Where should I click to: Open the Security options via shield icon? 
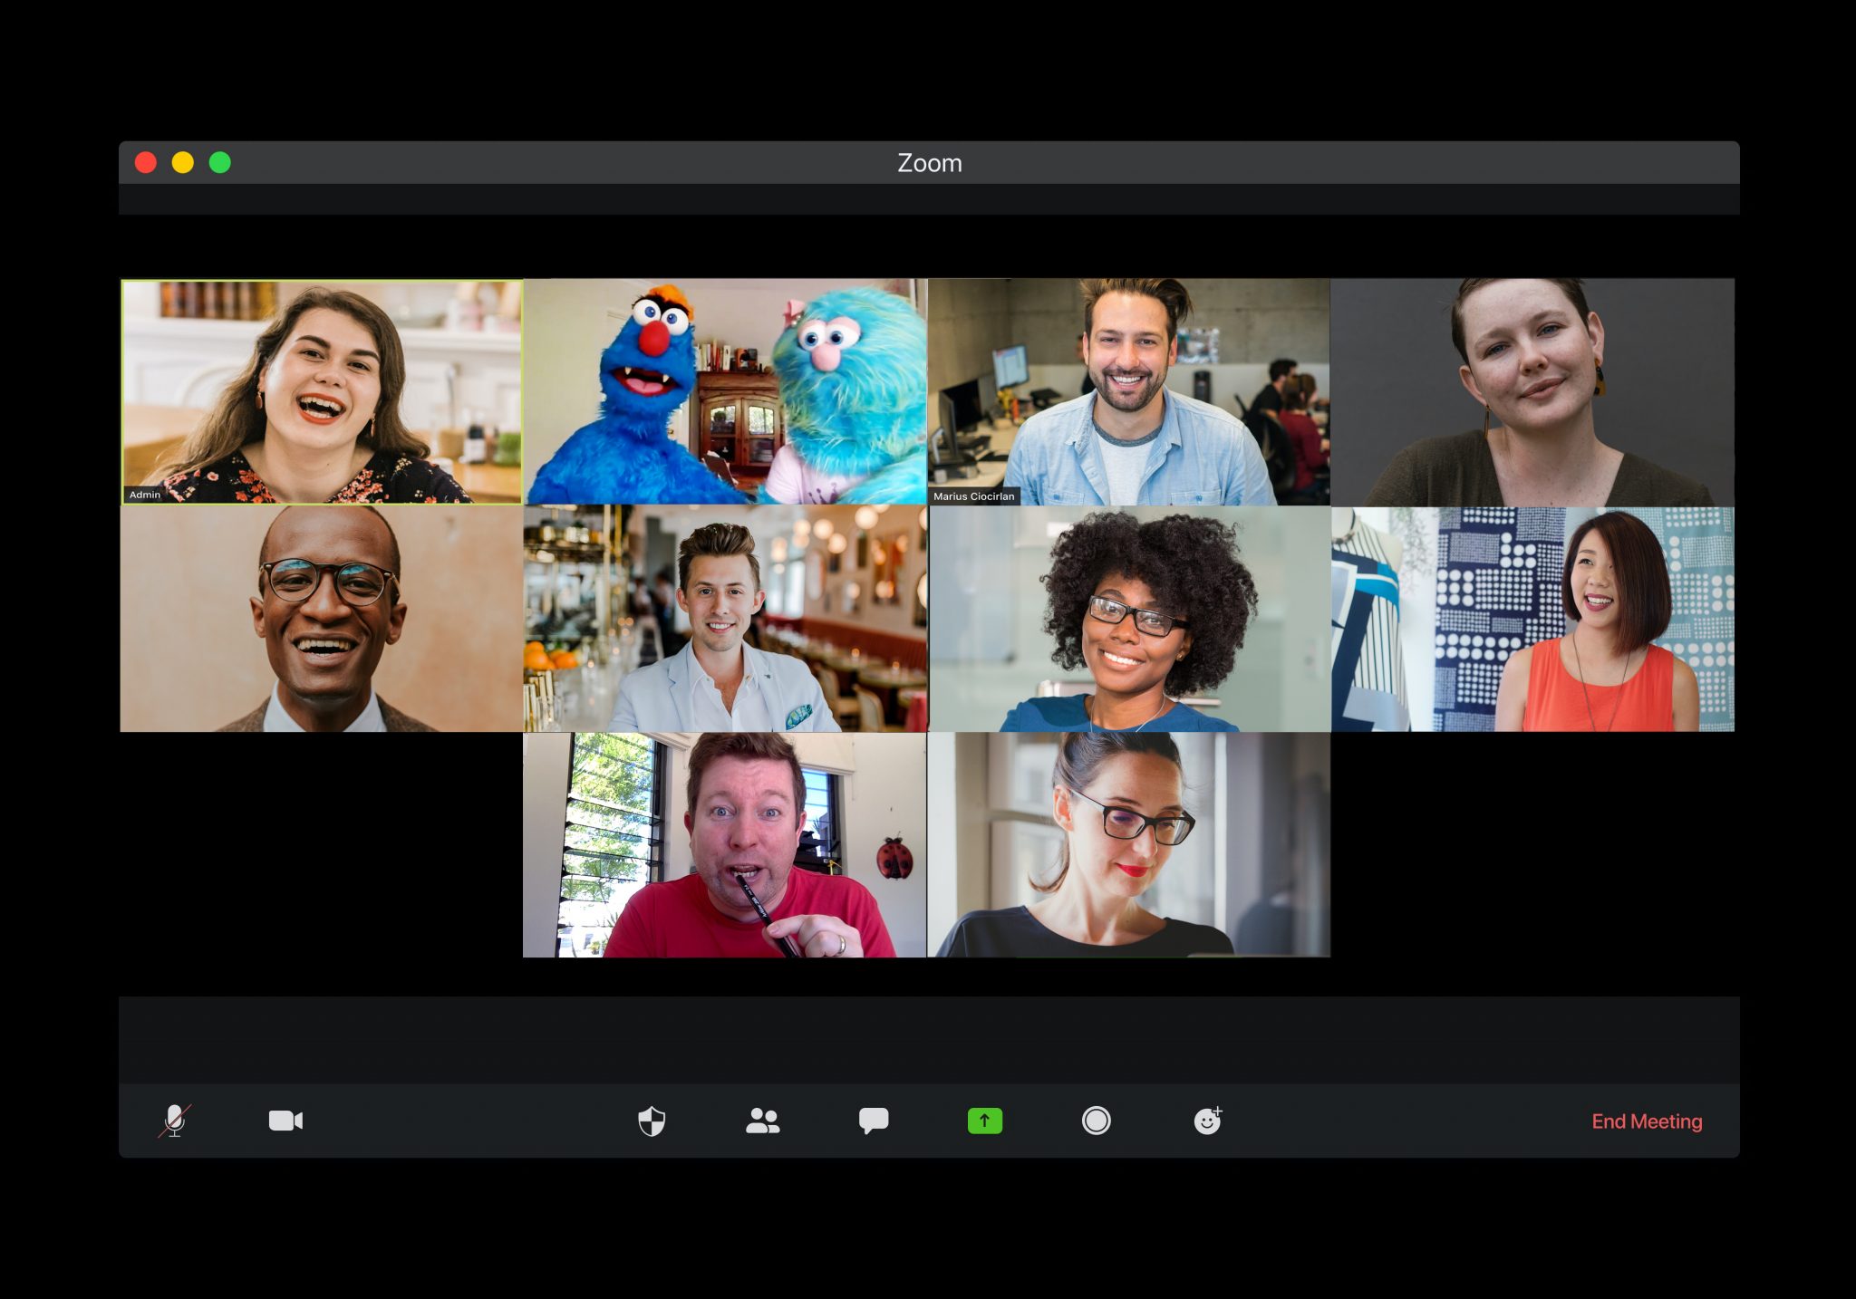(x=652, y=1121)
